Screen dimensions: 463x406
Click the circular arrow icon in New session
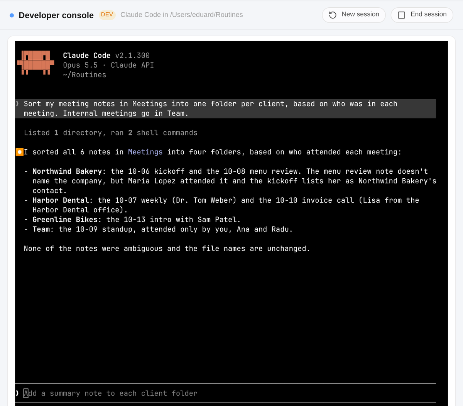click(333, 15)
